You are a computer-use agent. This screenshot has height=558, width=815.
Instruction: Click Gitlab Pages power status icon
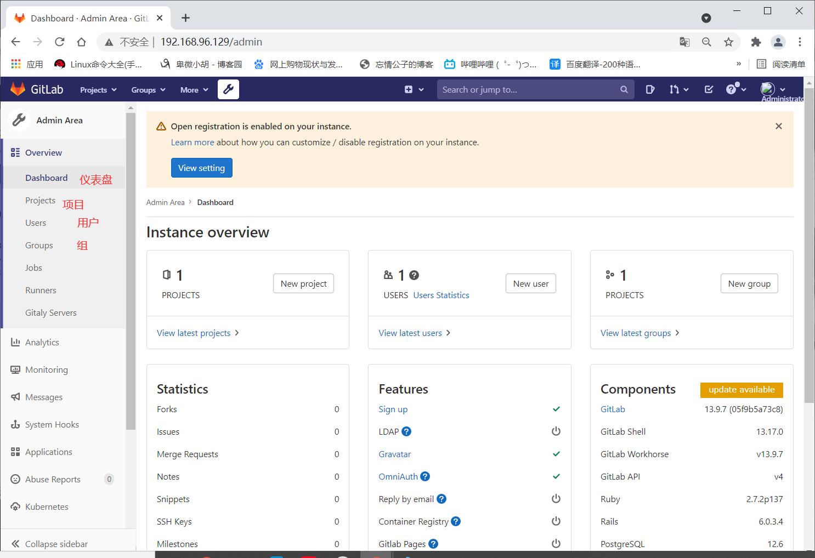[x=556, y=544]
